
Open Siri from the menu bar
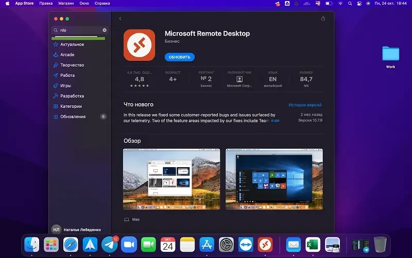pos(368,4)
